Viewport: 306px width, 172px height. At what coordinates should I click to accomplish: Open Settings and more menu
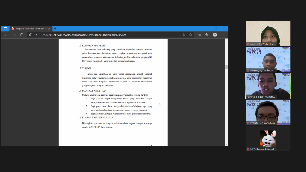coord(223,35)
